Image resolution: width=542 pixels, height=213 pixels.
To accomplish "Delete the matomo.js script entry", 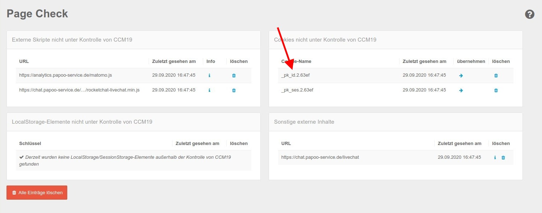I will click(234, 75).
